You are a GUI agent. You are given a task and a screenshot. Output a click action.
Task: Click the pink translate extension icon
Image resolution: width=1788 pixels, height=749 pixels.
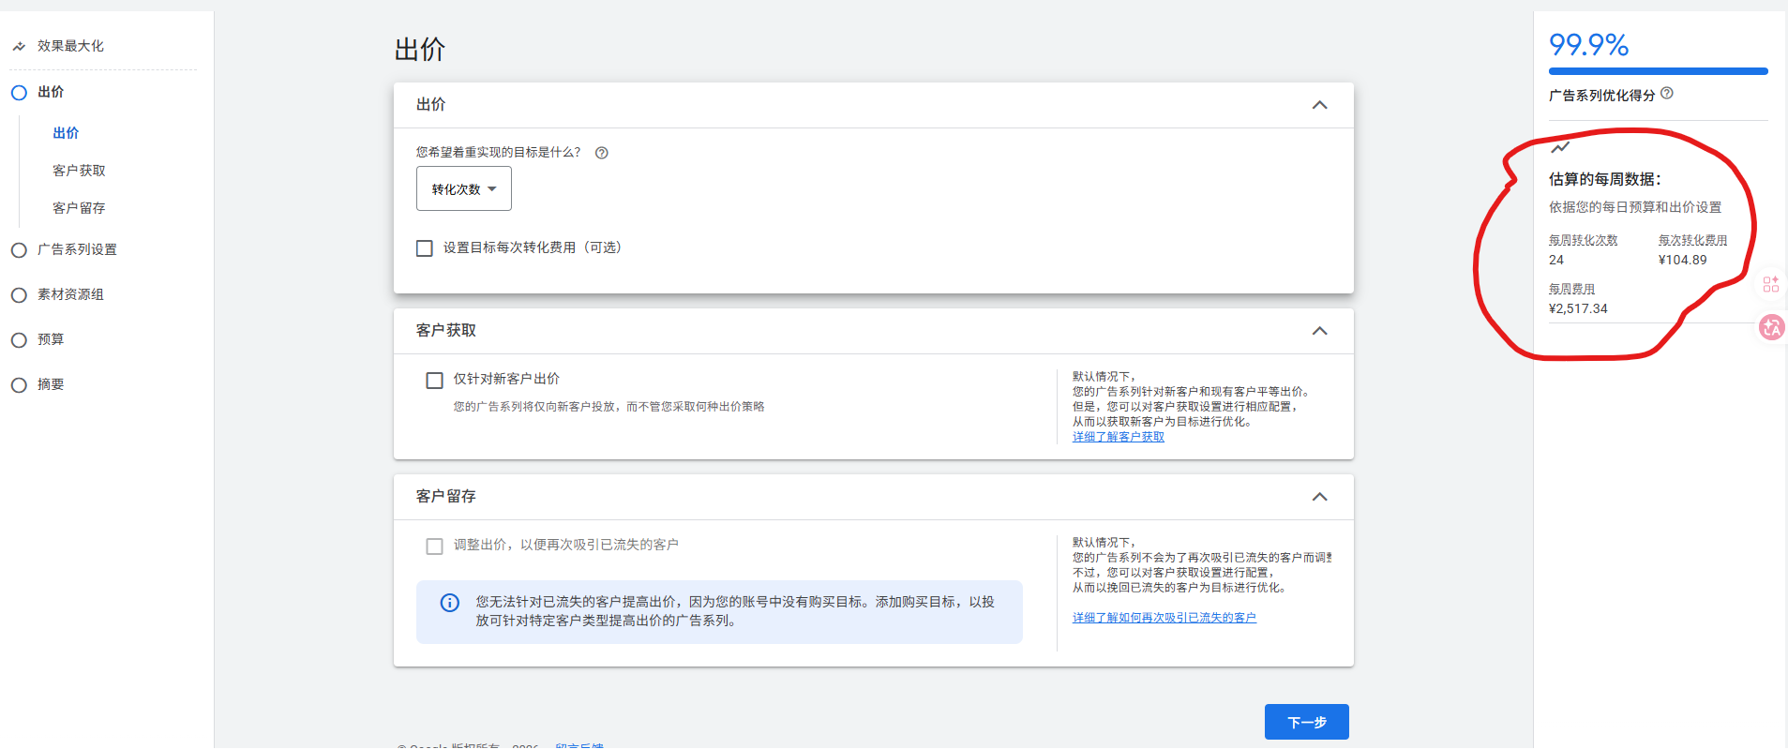(1771, 327)
